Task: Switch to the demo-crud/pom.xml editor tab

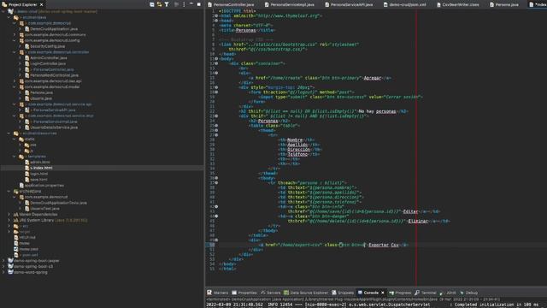Action: point(404,5)
